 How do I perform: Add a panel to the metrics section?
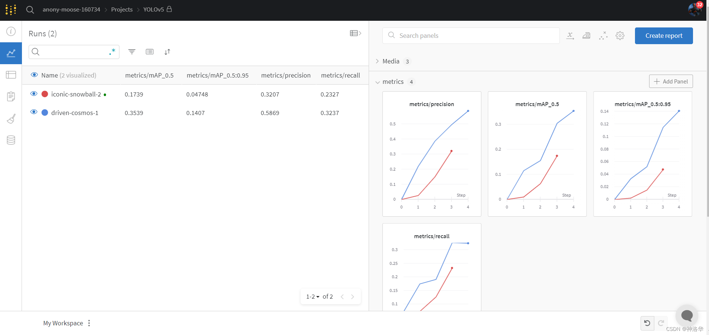[671, 81]
